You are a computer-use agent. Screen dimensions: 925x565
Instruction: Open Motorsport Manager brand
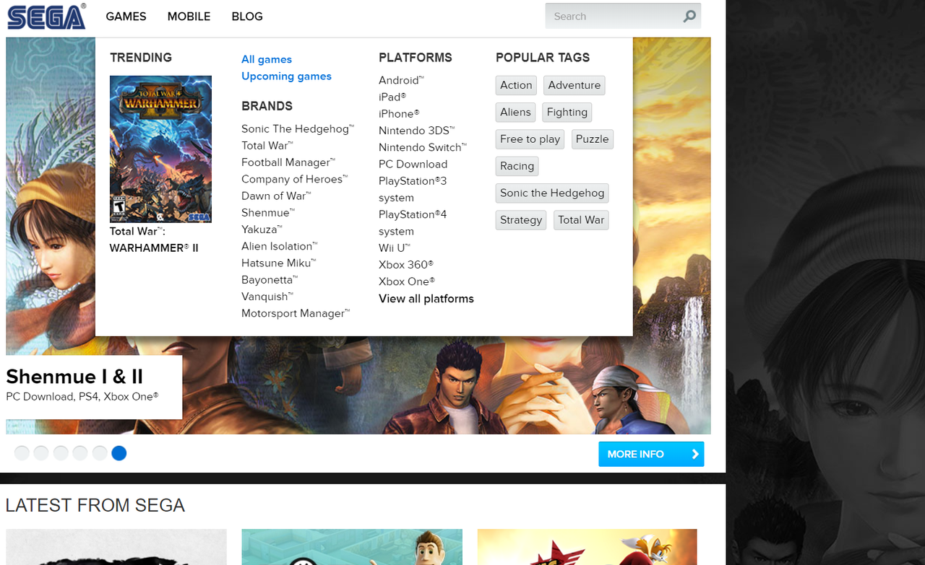pos(296,313)
